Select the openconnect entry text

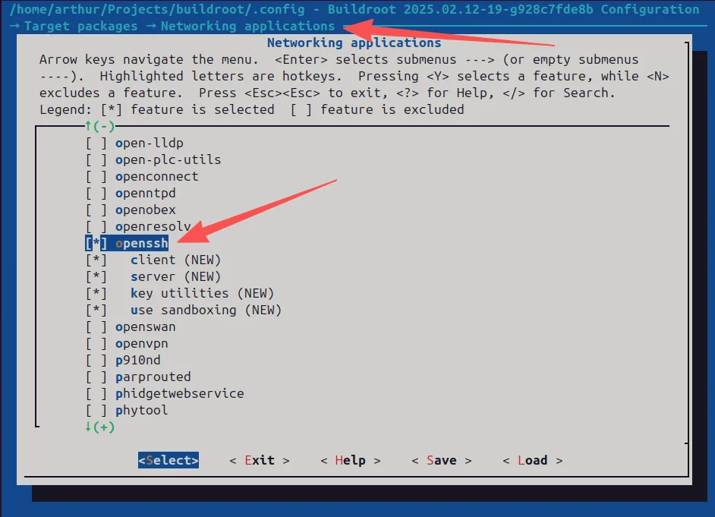pos(156,176)
